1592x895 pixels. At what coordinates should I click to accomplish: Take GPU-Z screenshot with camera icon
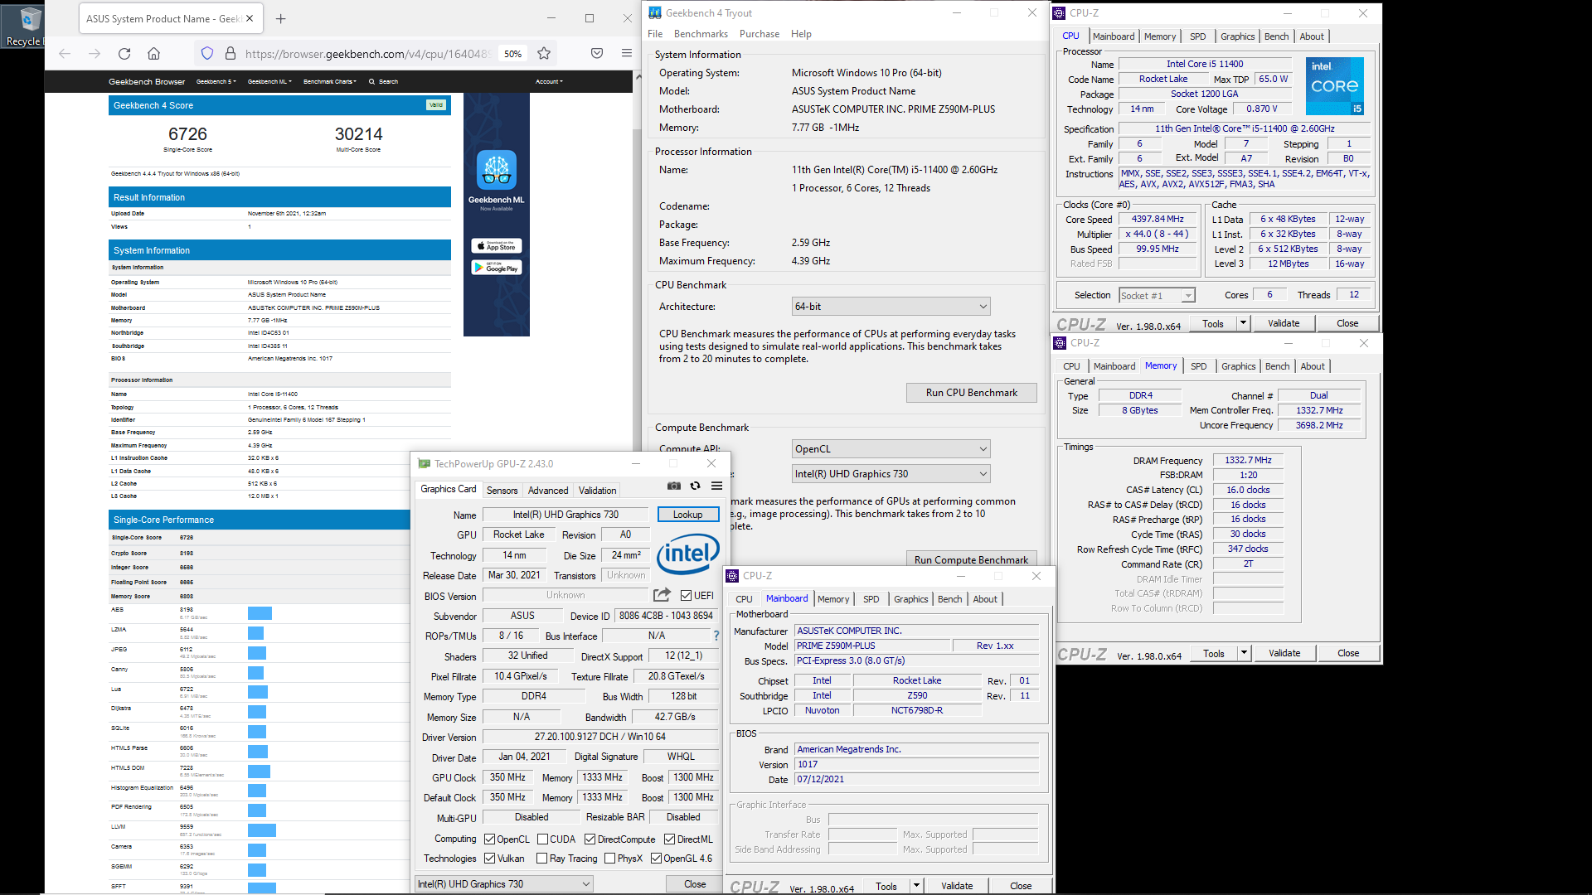pyautogui.click(x=674, y=486)
